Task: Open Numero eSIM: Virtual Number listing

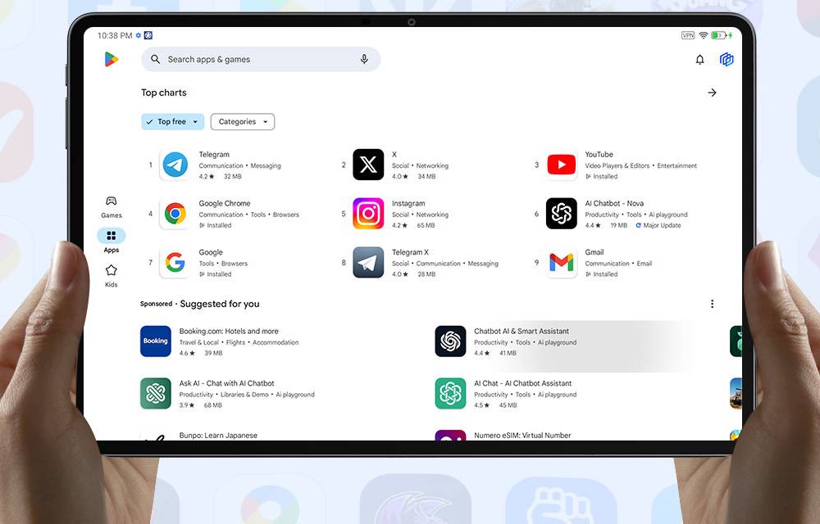Action: (522, 436)
